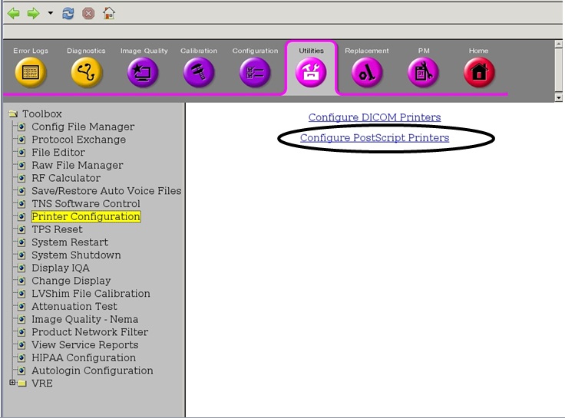This screenshot has width=565, height=418.
Task: Click the green back arrow
Action: click(x=14, y=13)
